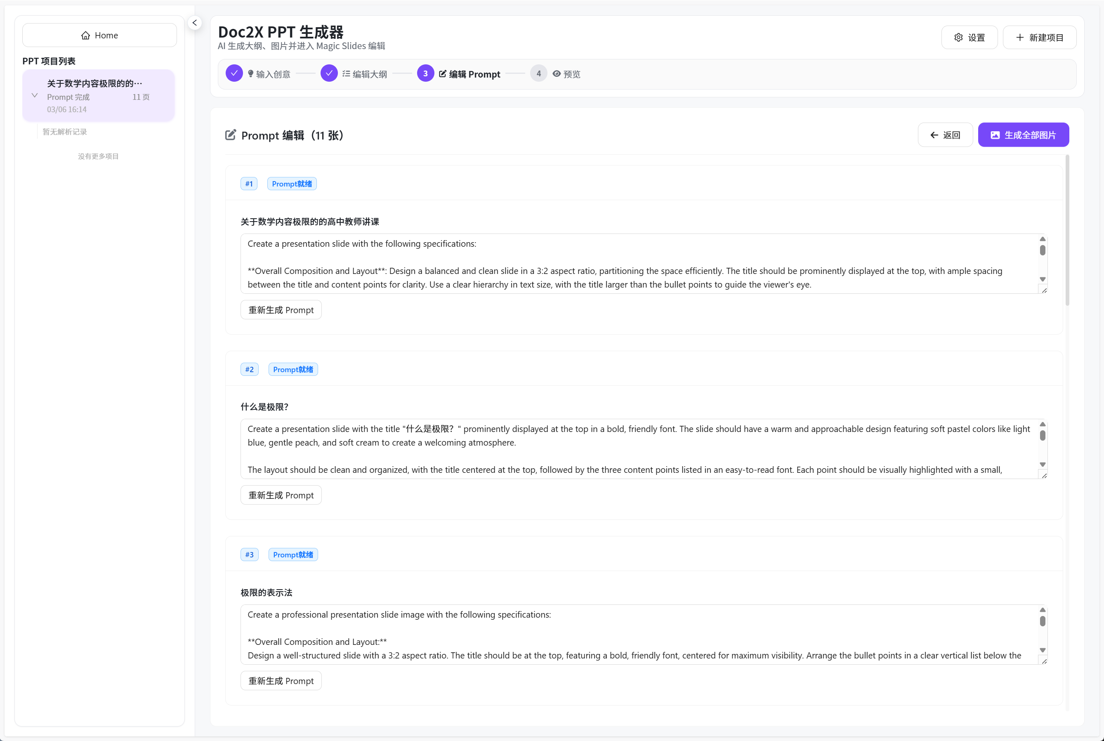Image resolution: width=1104 pixels, height=741 pixels.
Task: Click the resize handle of prompt #3 textarea
Action: pyautogui.click(x=1044, y=661)
